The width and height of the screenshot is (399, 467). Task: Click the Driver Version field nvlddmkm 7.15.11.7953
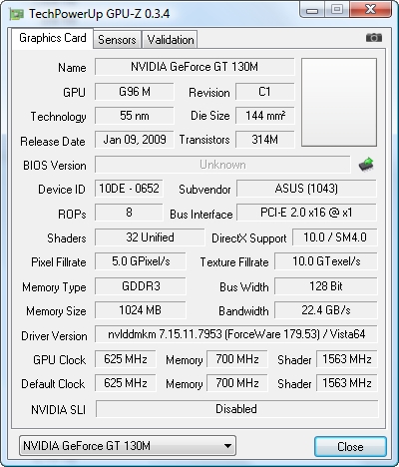click(x=236, y=334)
